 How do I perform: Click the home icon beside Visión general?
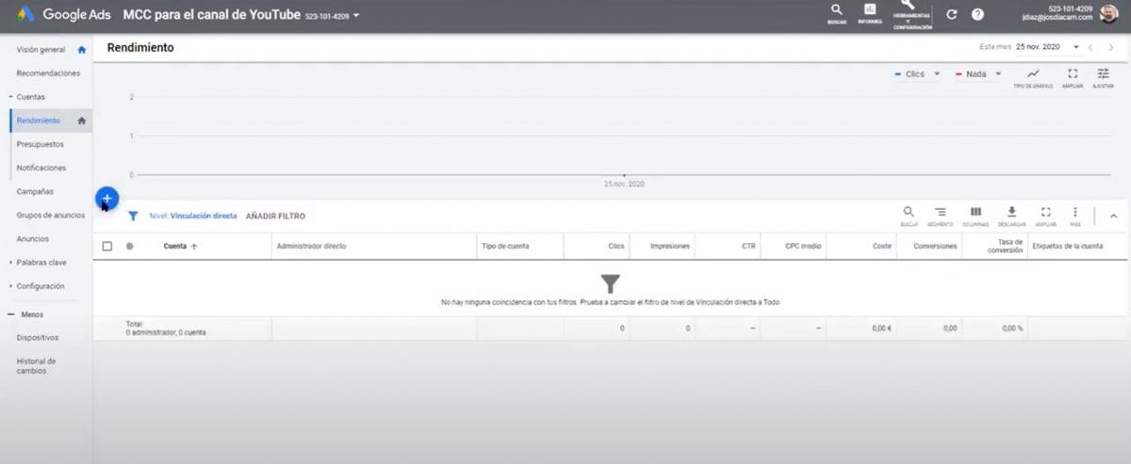coord(82,49)
